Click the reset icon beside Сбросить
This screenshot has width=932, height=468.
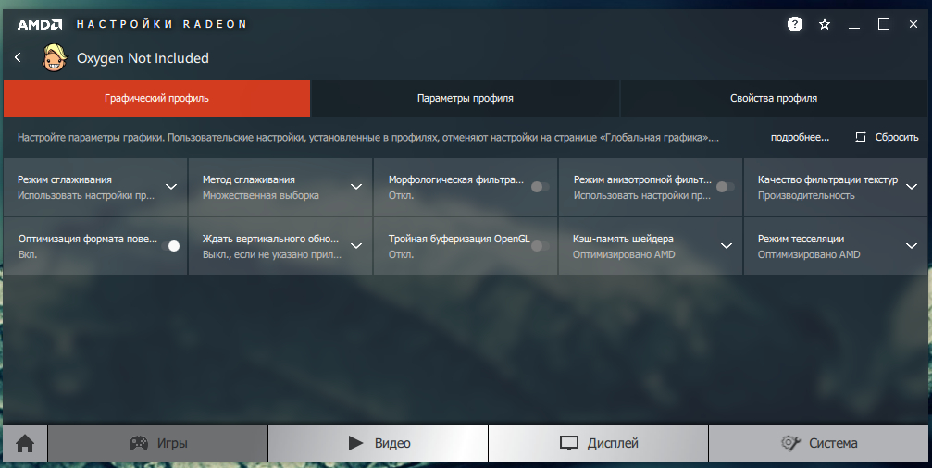(860, 137)
